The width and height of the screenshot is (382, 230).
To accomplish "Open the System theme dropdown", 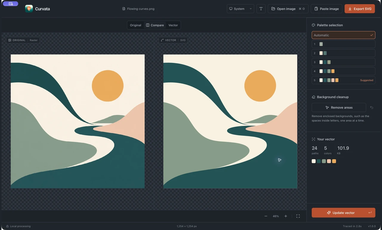I will [x=241, y=9].
